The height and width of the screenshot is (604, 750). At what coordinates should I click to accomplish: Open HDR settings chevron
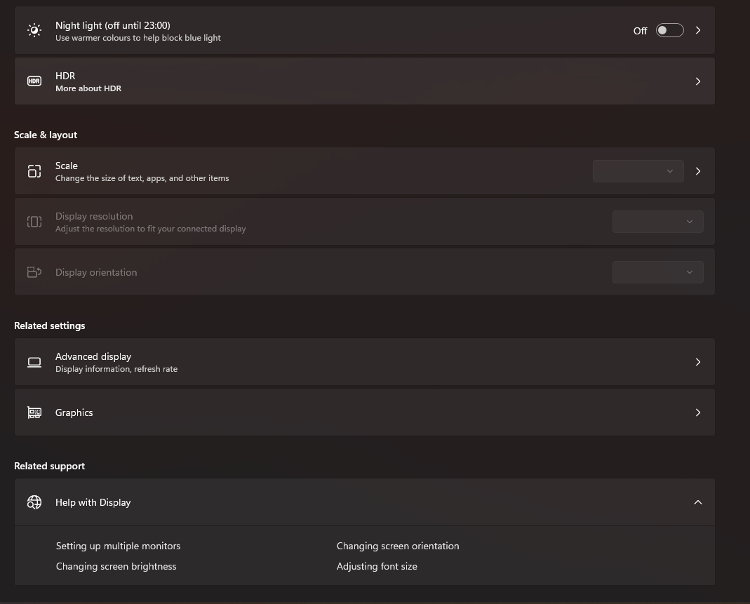pos(698,81)
